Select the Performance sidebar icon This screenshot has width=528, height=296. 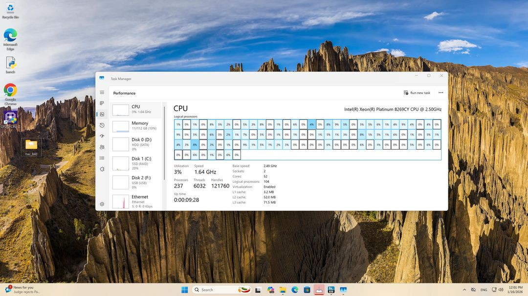coord(102,114)
